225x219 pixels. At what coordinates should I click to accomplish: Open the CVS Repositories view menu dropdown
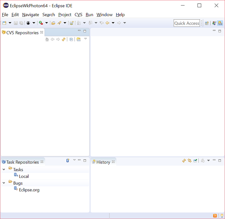pos(85,39)
